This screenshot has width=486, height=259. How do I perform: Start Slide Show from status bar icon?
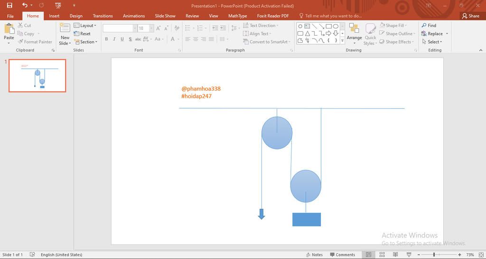[409, 255]
